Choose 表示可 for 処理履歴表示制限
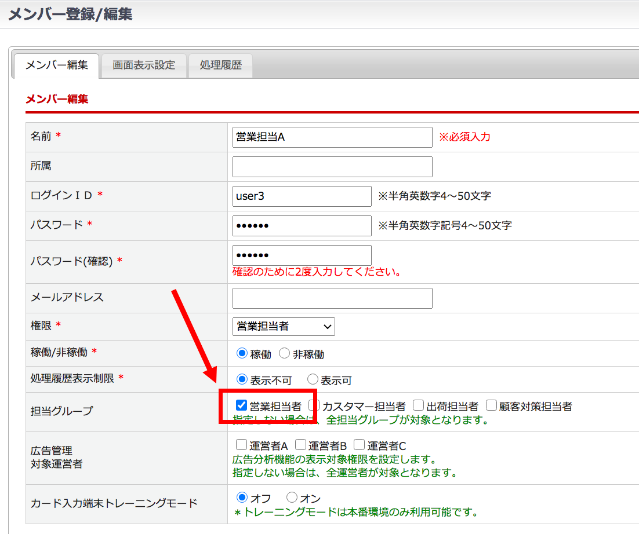This screenshot has width=639, height=534. [x=313, y=380]
